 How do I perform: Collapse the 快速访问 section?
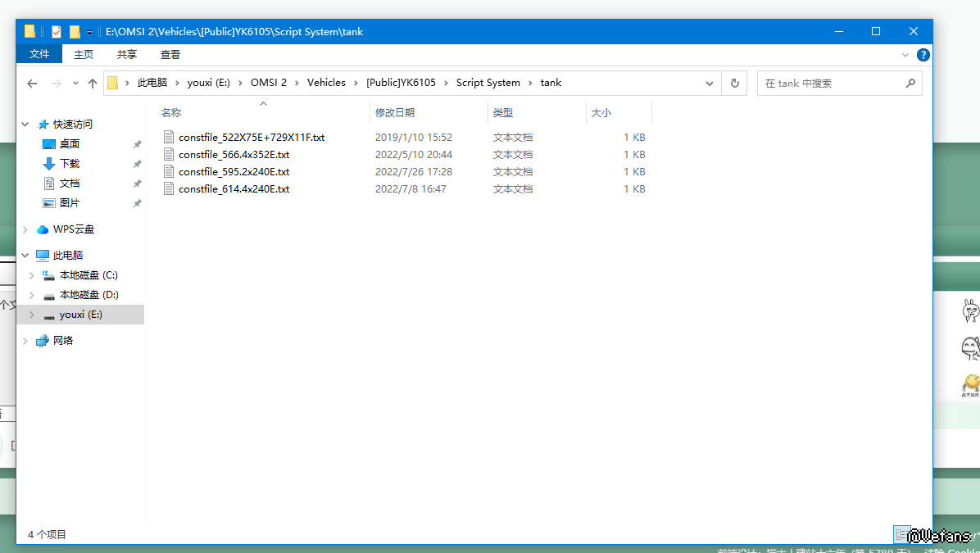coord(25,125)
